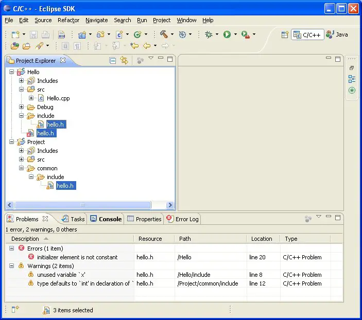Click Collapse All in Project Explorer
Viewport: 362px width, 320px height.
113,60
